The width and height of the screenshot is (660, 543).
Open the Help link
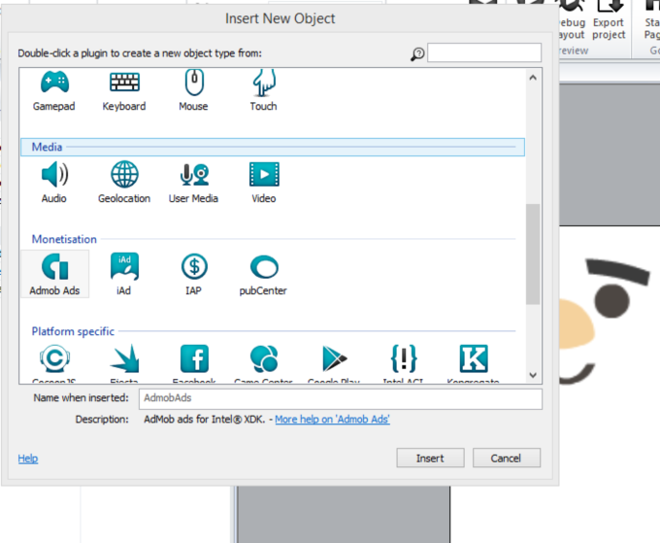[28, 458]
